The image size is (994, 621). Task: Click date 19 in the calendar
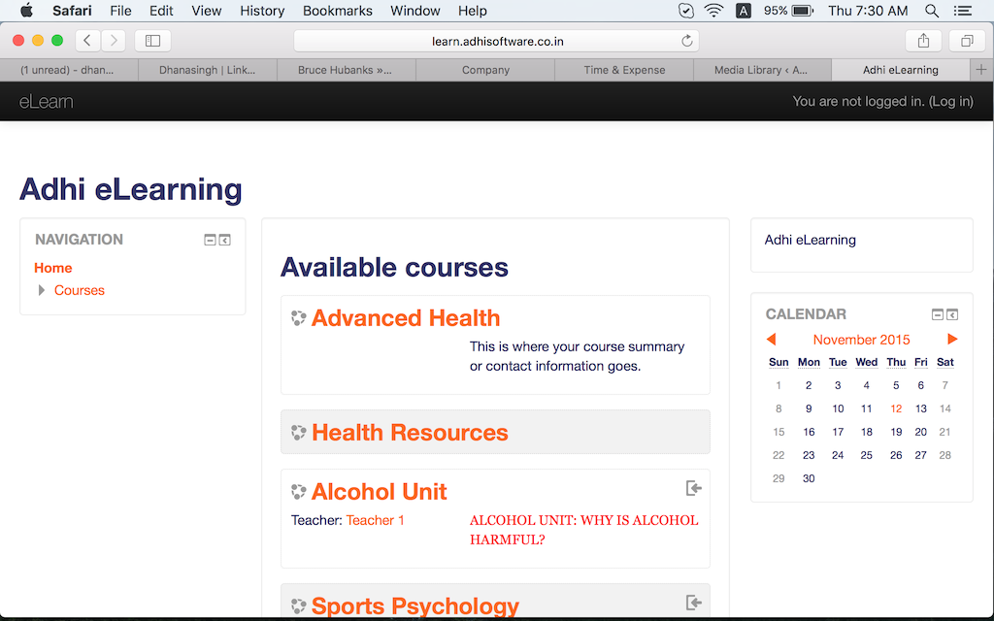pyautogui.click(x=896, y=432)
